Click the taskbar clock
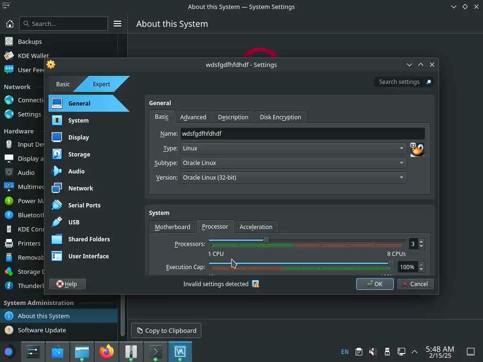 [440, 352]
